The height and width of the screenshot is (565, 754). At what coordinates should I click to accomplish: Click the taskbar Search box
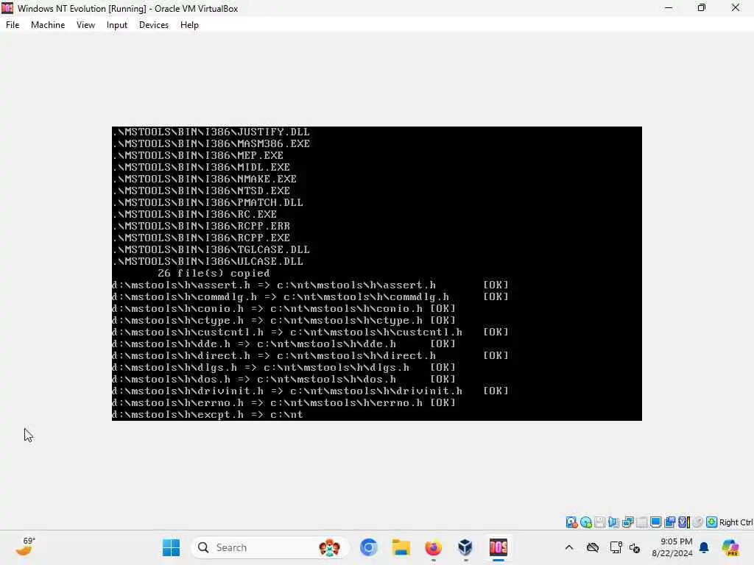[x=269, y=547]
